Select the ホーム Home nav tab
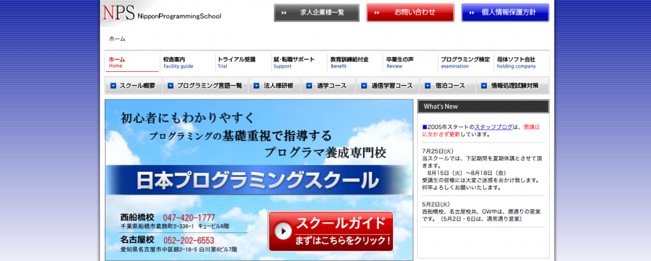Viewport: 651px width, 261px height. 132,62
